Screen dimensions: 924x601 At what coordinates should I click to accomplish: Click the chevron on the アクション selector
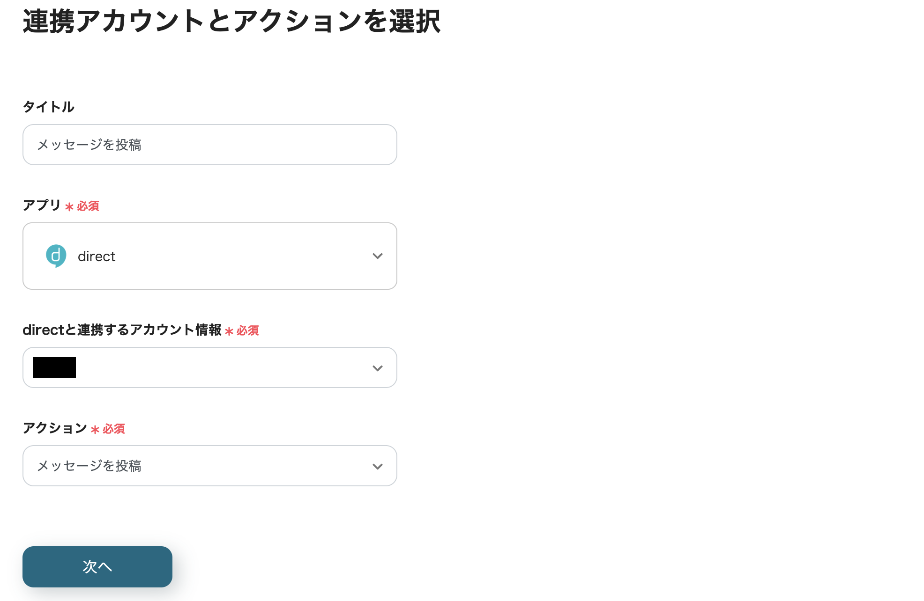377,466
